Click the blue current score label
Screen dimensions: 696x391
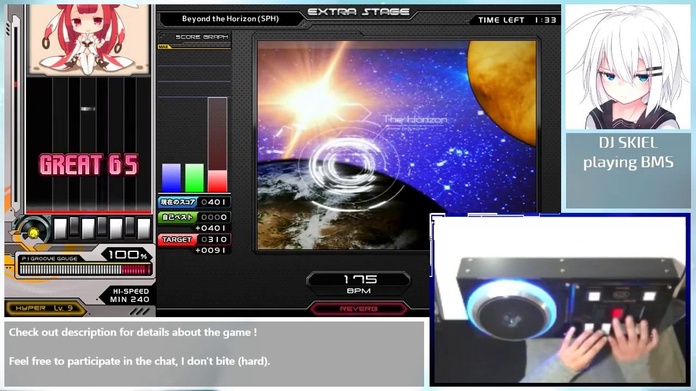177,202
